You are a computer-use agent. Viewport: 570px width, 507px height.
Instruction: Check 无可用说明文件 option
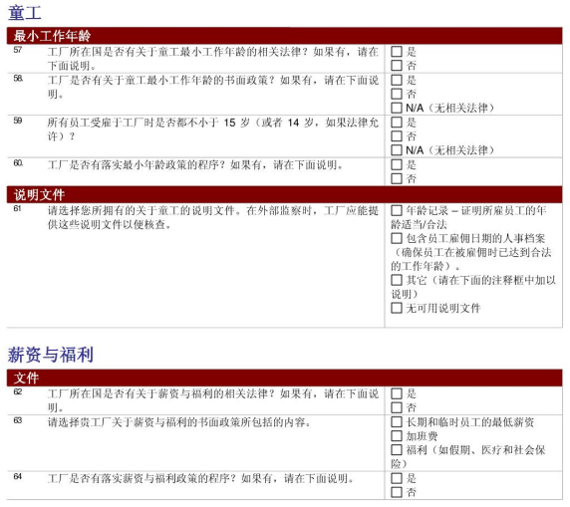pos(397,308)
